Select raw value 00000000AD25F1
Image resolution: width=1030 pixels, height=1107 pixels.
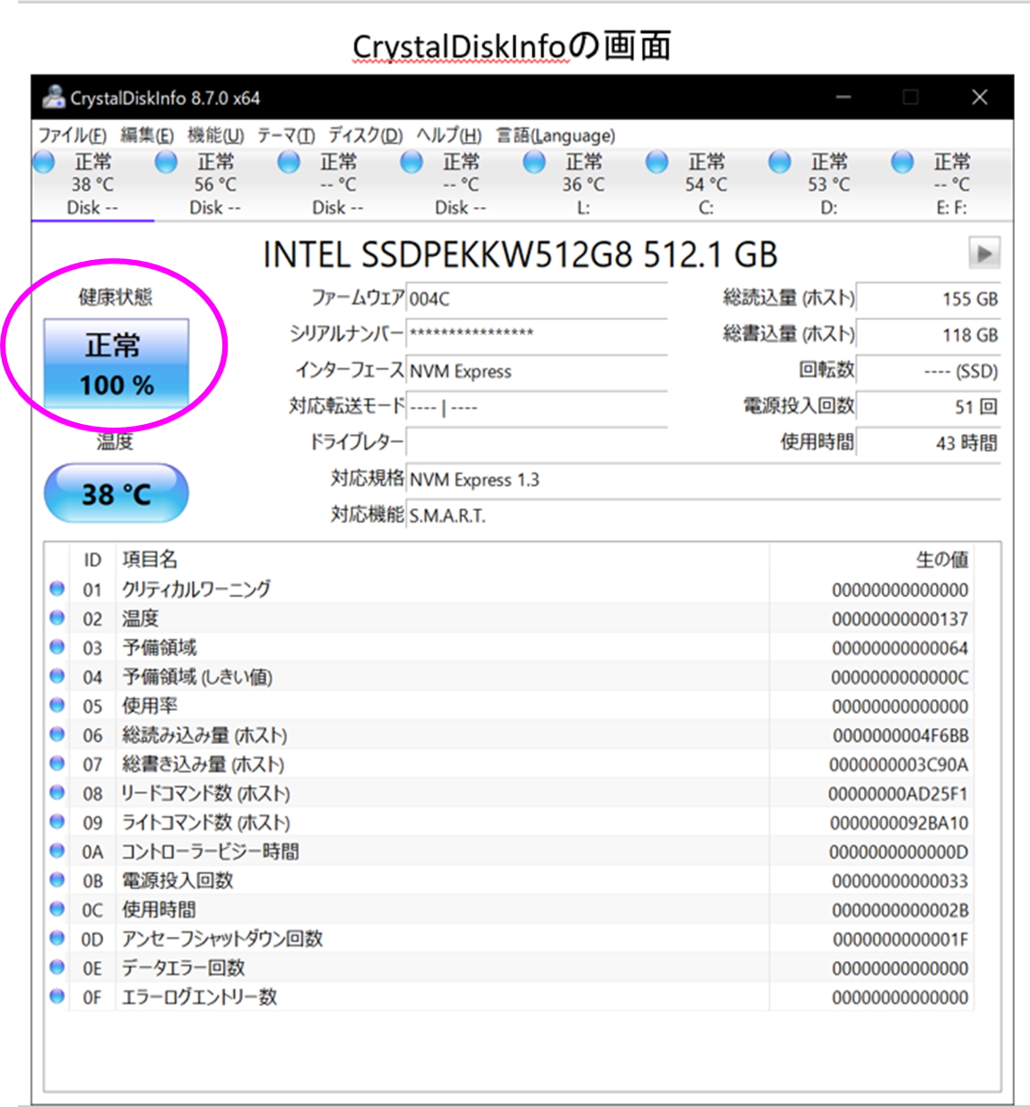pyautogui.click(x=897, y=793)
